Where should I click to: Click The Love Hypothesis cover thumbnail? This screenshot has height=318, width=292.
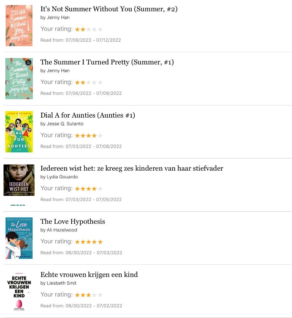click(19, 238)
